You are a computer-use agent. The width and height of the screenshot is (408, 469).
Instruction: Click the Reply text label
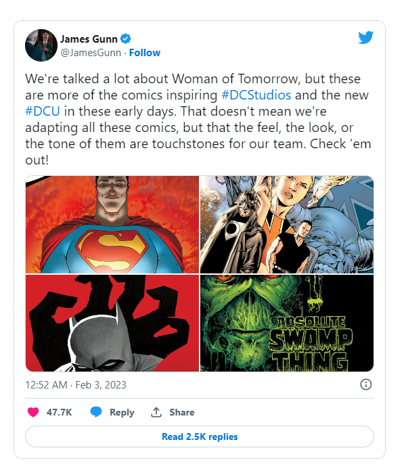[122, 412]
